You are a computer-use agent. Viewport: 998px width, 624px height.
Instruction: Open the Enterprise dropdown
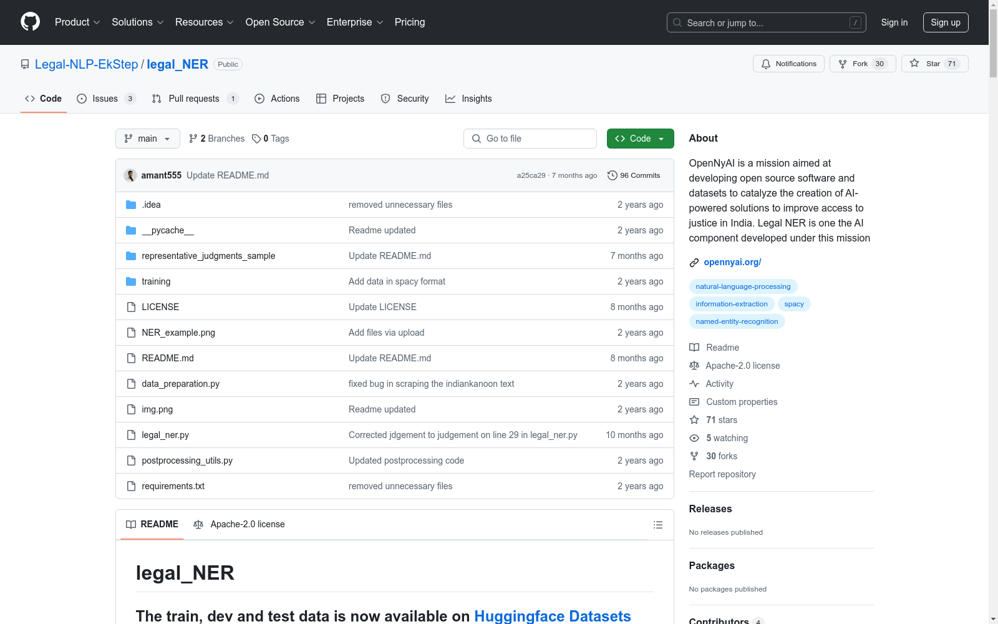point(355,22)
